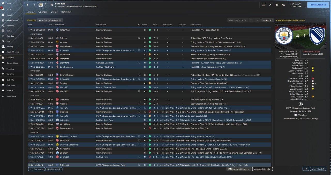This screenshot has height=175, width=331.
Task: Select the circle beside the R. Madrid final row
Action: [x=29, y=165]
